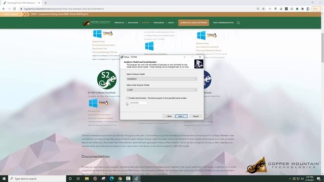This screenshot has height=182, width=324.
Task: Click the serial number input field
Action: [x=138, y=103]
